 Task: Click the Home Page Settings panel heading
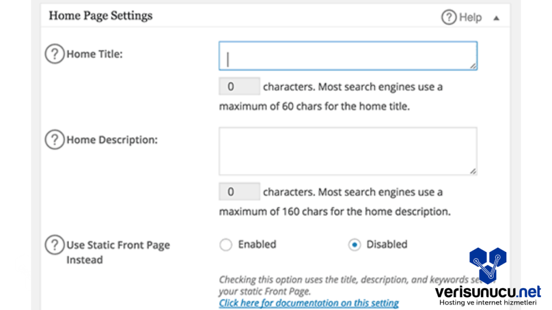tap(101, 16)
